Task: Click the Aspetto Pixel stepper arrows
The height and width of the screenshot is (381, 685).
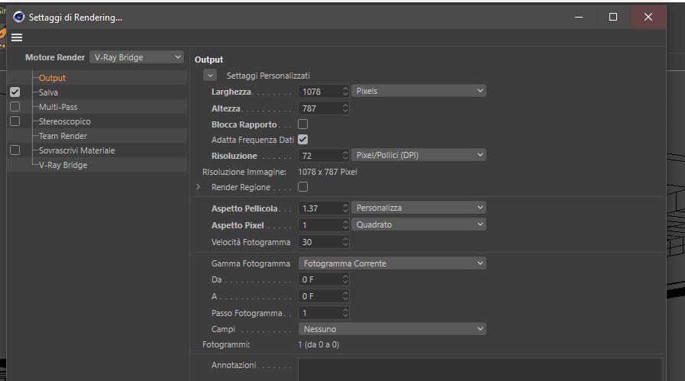Action: pos(346,225)
